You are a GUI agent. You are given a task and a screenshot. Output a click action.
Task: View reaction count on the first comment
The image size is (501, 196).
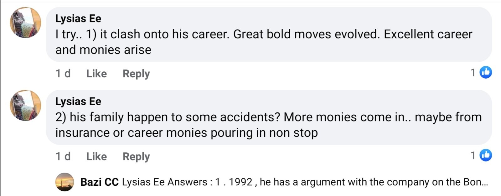[473, 73]
